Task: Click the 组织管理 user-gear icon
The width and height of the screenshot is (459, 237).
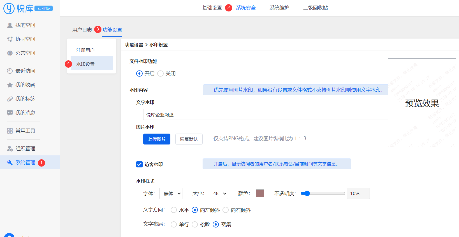Action: (x=10, y=149)
